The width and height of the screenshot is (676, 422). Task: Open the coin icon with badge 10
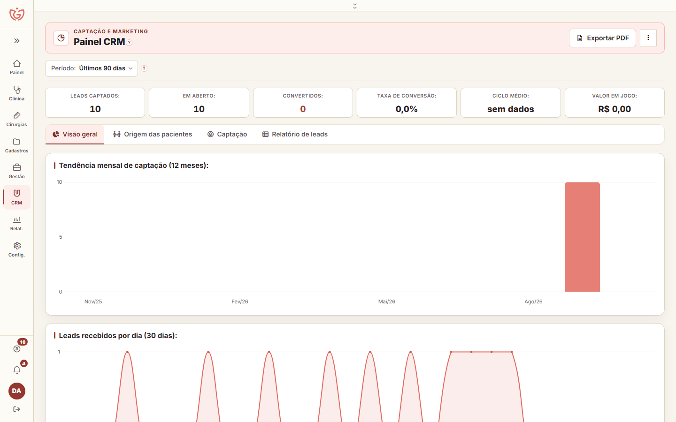[x=17, y=348]
